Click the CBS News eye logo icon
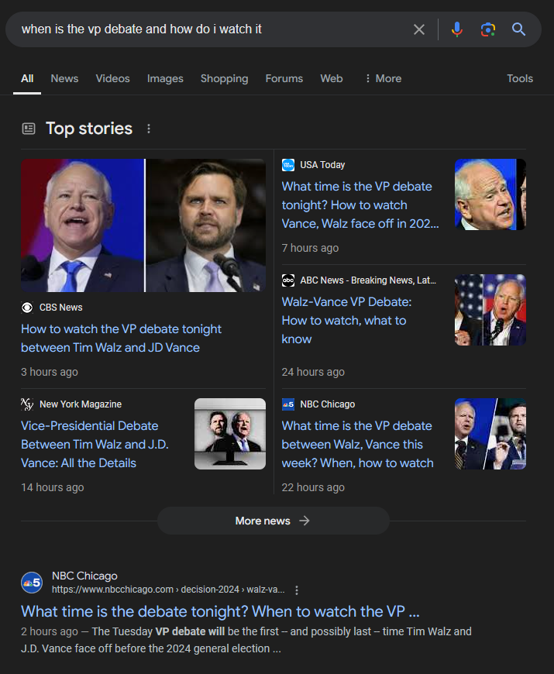 pos(27,308)
